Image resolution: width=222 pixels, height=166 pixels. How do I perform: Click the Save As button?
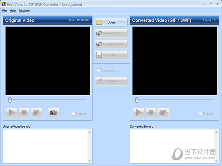tap(111, 55)
